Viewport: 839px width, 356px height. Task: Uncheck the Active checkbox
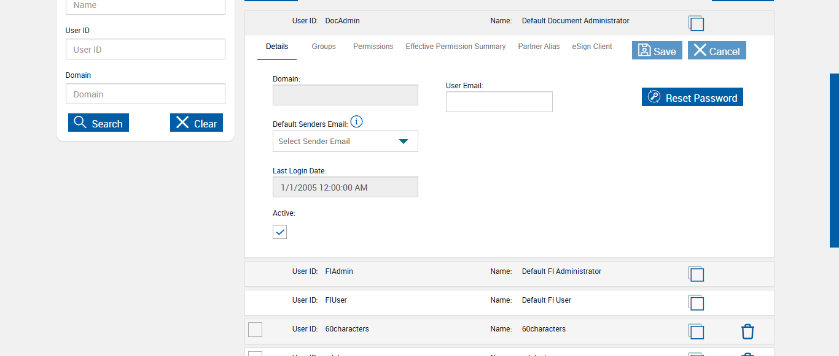click(279, 232)
